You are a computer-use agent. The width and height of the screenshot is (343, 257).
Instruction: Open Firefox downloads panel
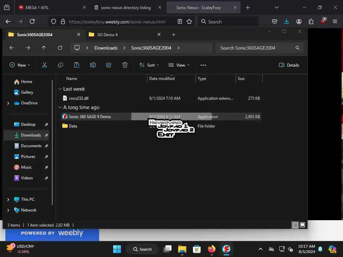(287, 21)
